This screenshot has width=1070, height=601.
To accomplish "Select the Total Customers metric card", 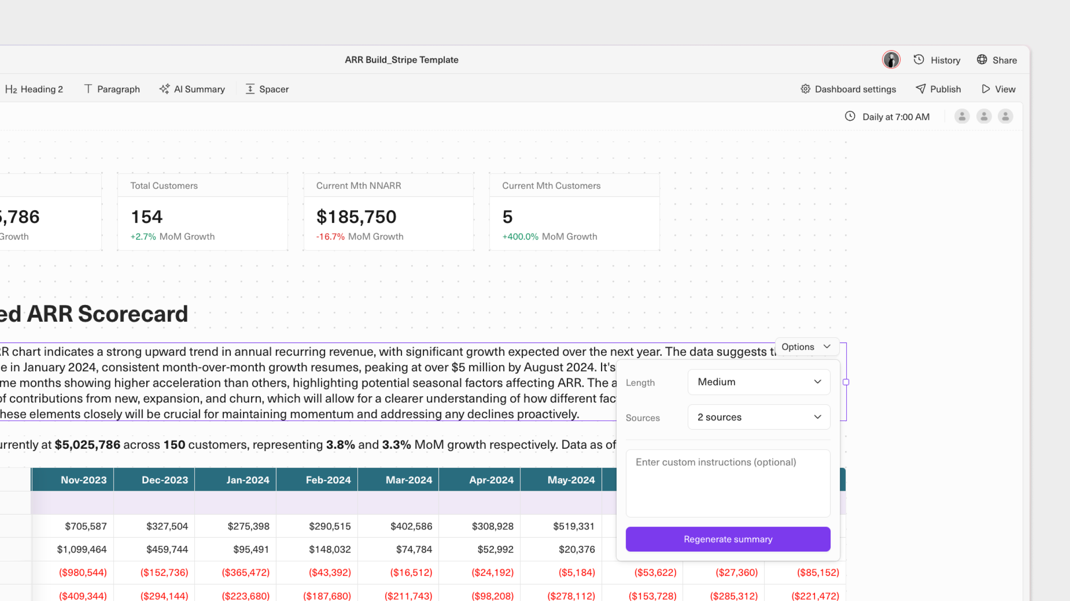I will coord(202,212).
